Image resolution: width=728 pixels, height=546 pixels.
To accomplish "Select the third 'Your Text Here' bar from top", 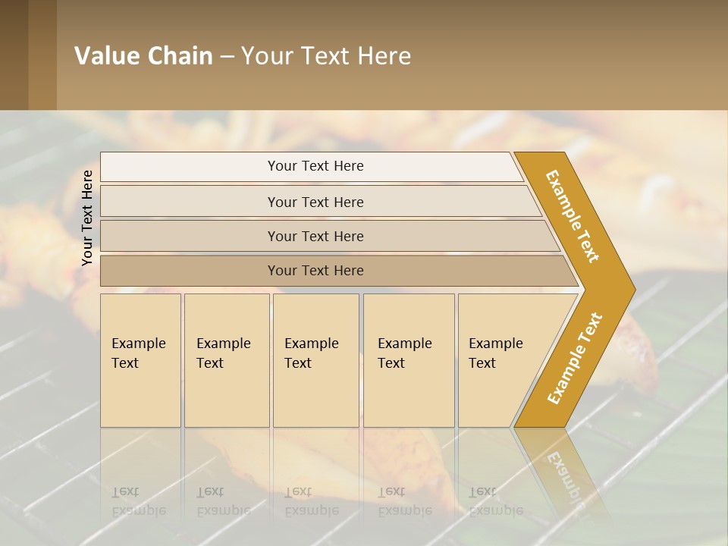I will pos(315,236).
